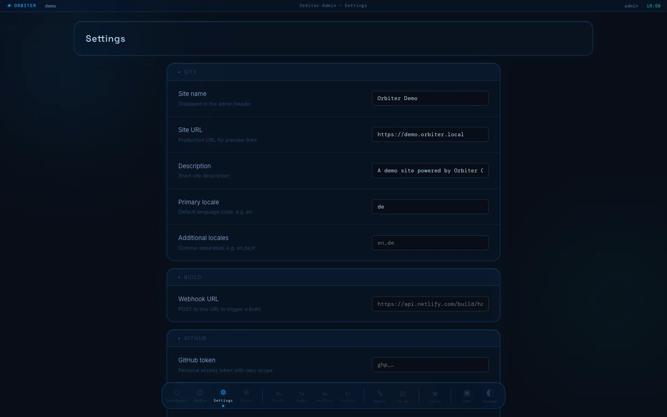Open the Notes pencil icon

coord(380,396)
